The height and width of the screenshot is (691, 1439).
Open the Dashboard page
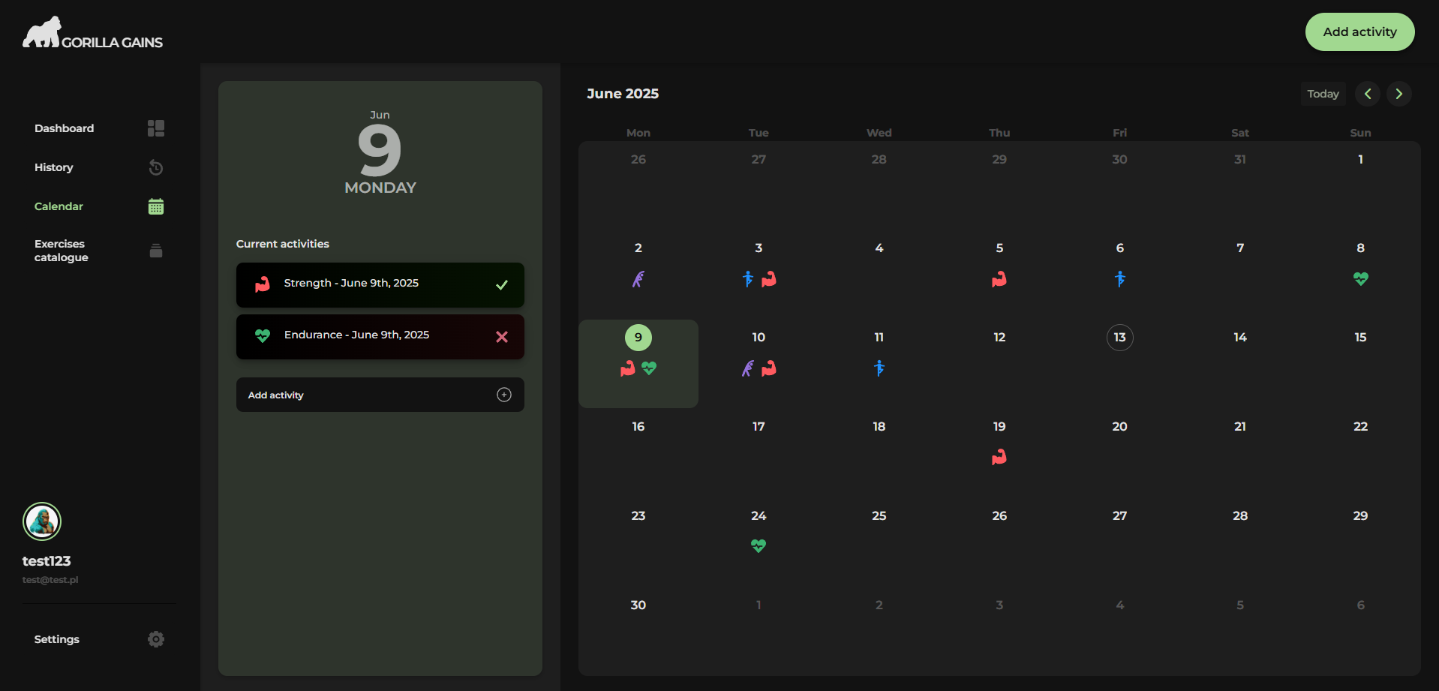pos(64,128)
